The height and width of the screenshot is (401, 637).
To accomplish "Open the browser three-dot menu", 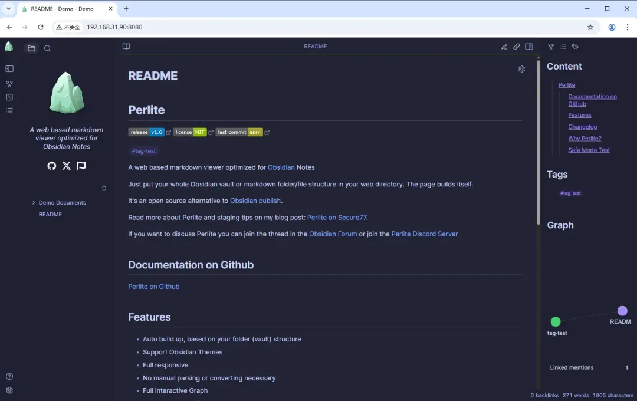I will (x=628, y=27).
